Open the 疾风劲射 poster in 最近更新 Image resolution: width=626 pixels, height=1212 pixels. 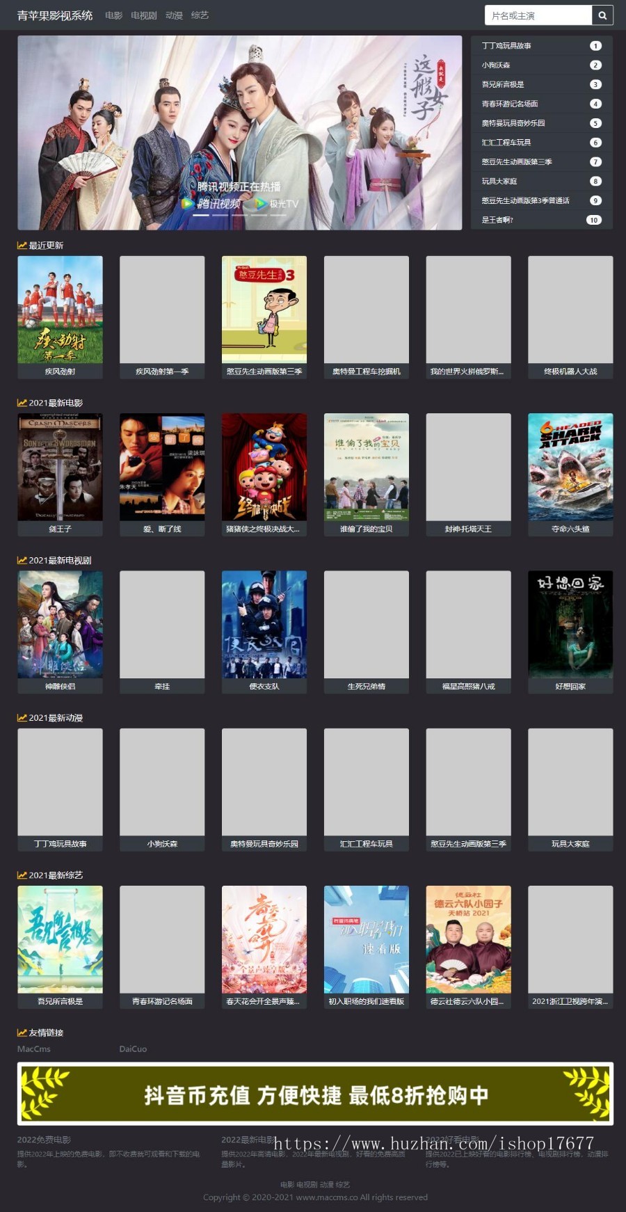(60, 310)
